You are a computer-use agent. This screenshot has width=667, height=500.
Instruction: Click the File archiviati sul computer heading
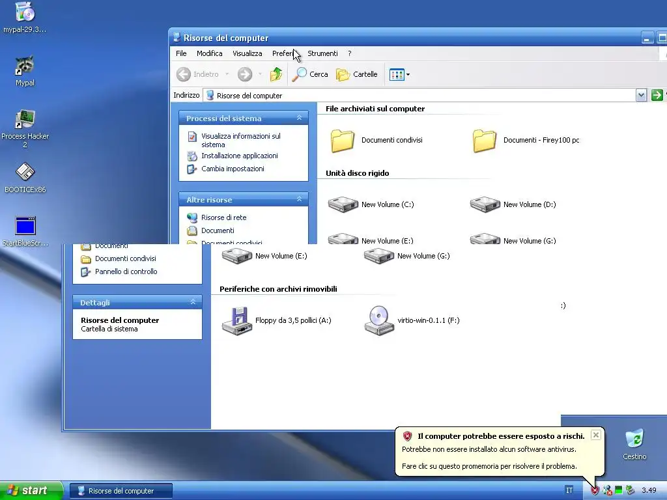coord(375,109)
